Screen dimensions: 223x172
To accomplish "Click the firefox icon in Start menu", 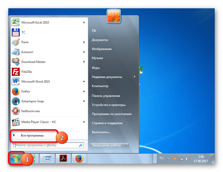I will [16, 91].
